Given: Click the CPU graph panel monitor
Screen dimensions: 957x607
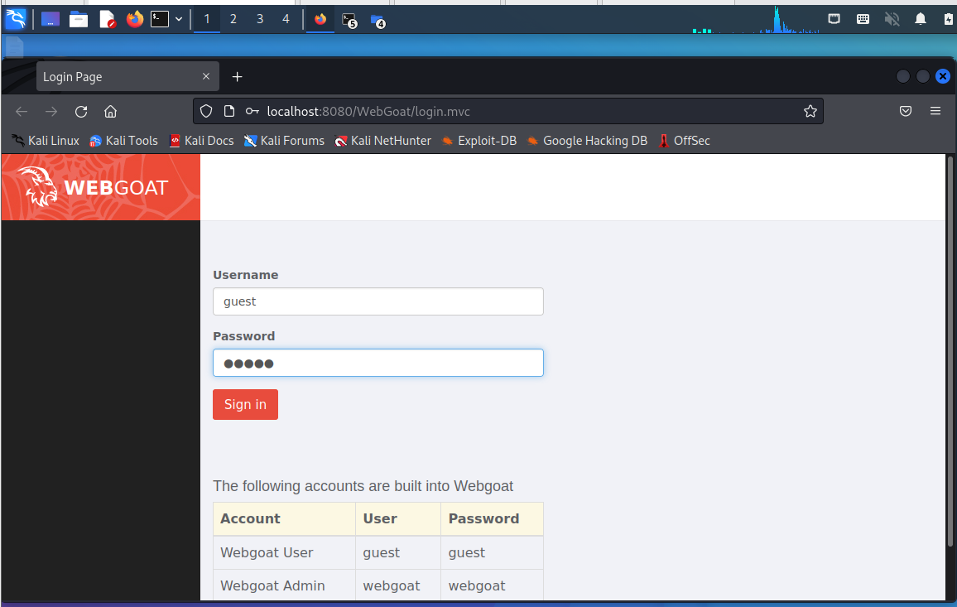Looking at the screenshot, I should coord(756,20).
